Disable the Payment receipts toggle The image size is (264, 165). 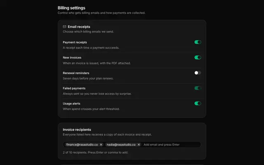point(198,42)
